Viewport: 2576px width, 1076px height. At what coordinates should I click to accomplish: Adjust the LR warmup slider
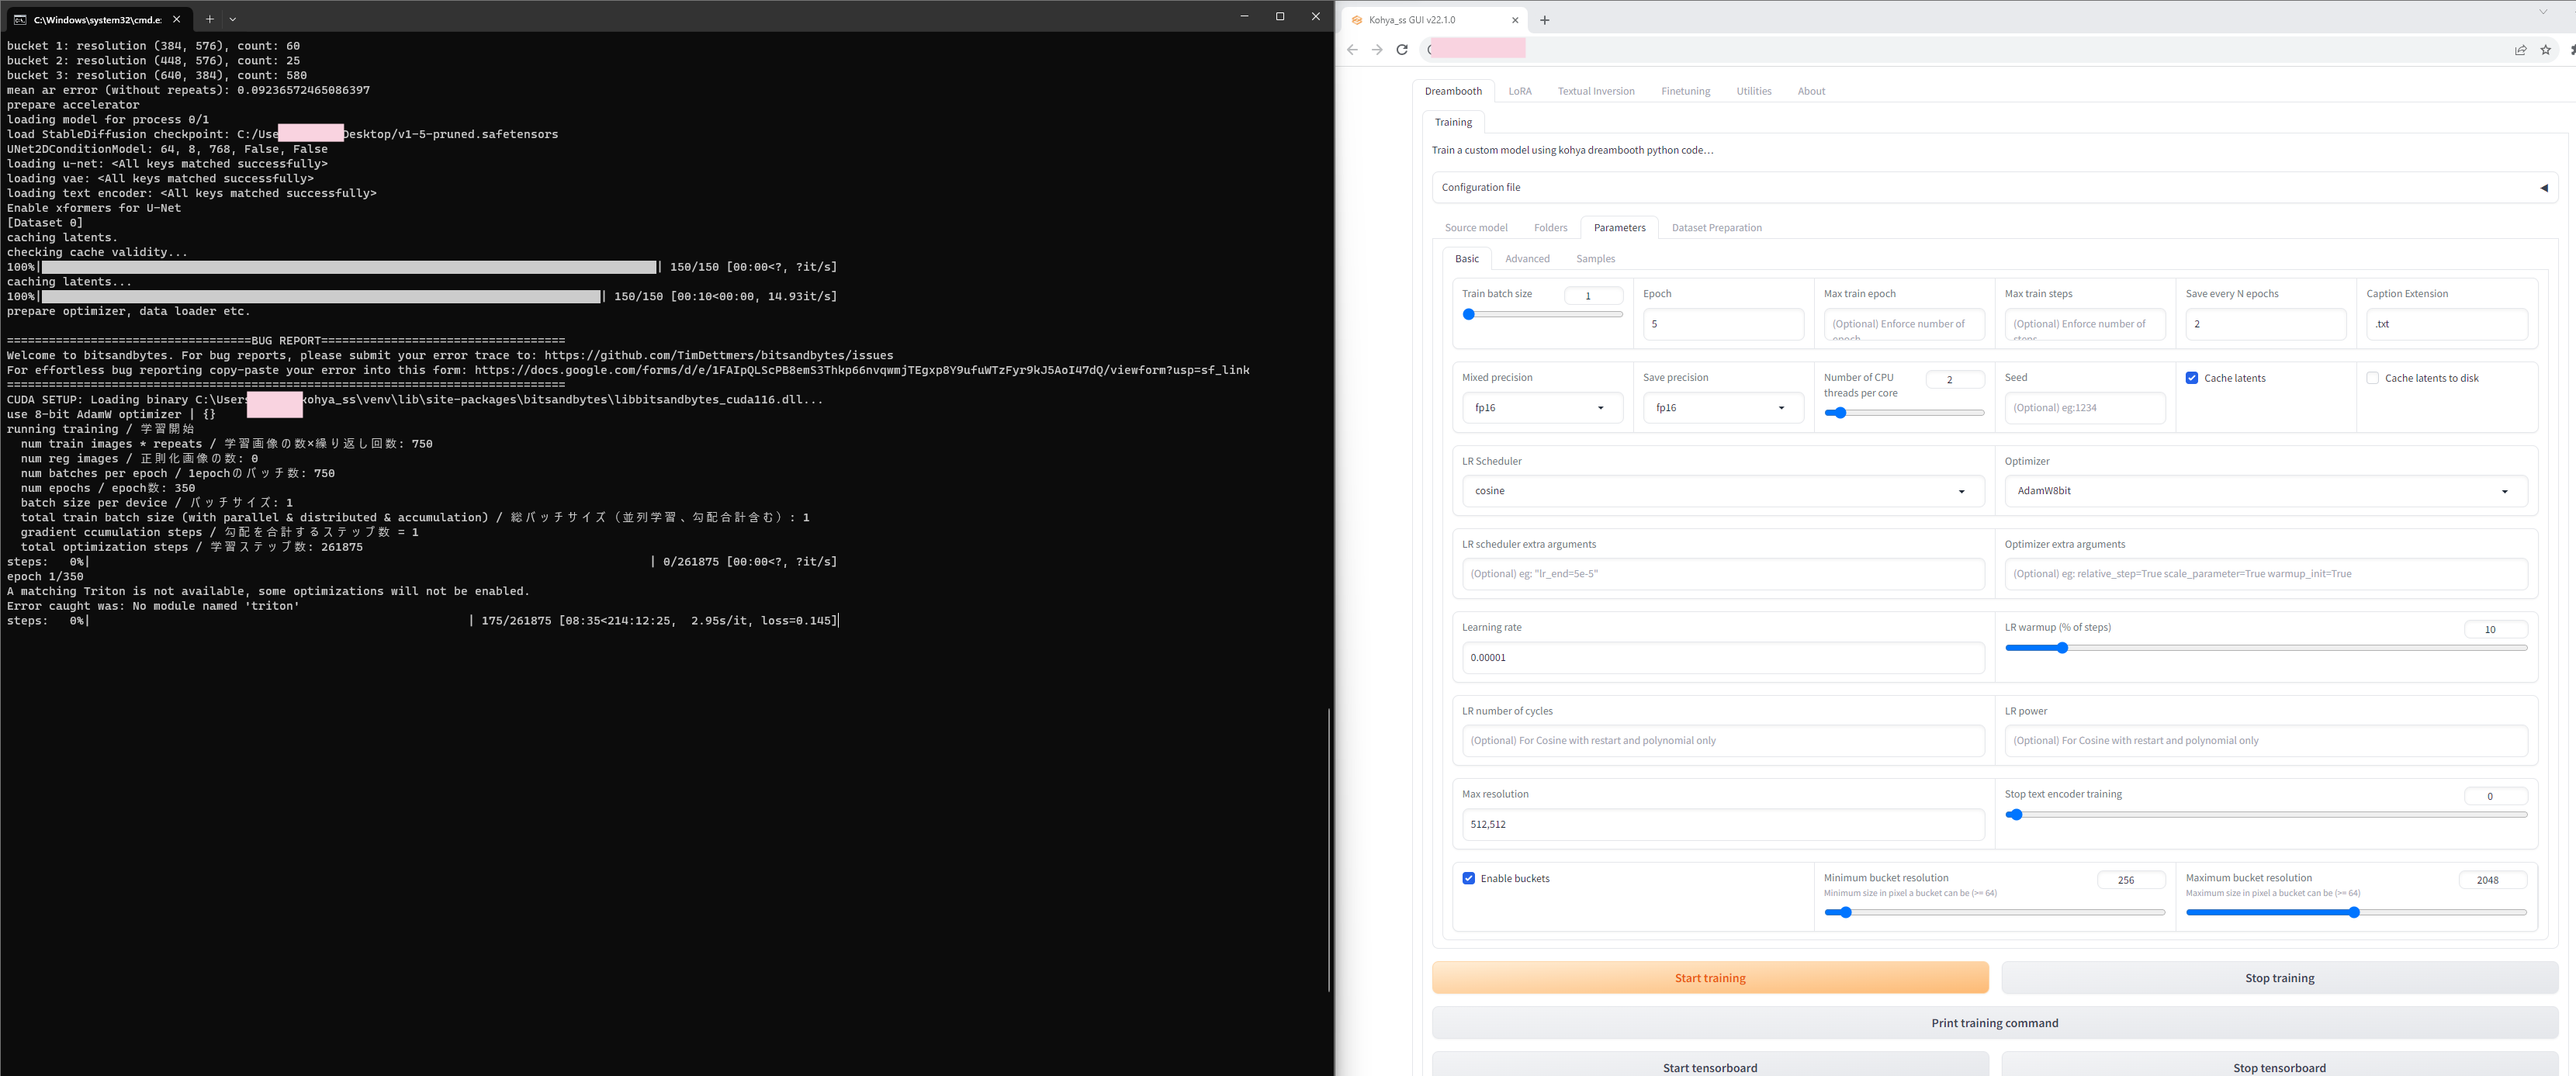coord(2062,648)
